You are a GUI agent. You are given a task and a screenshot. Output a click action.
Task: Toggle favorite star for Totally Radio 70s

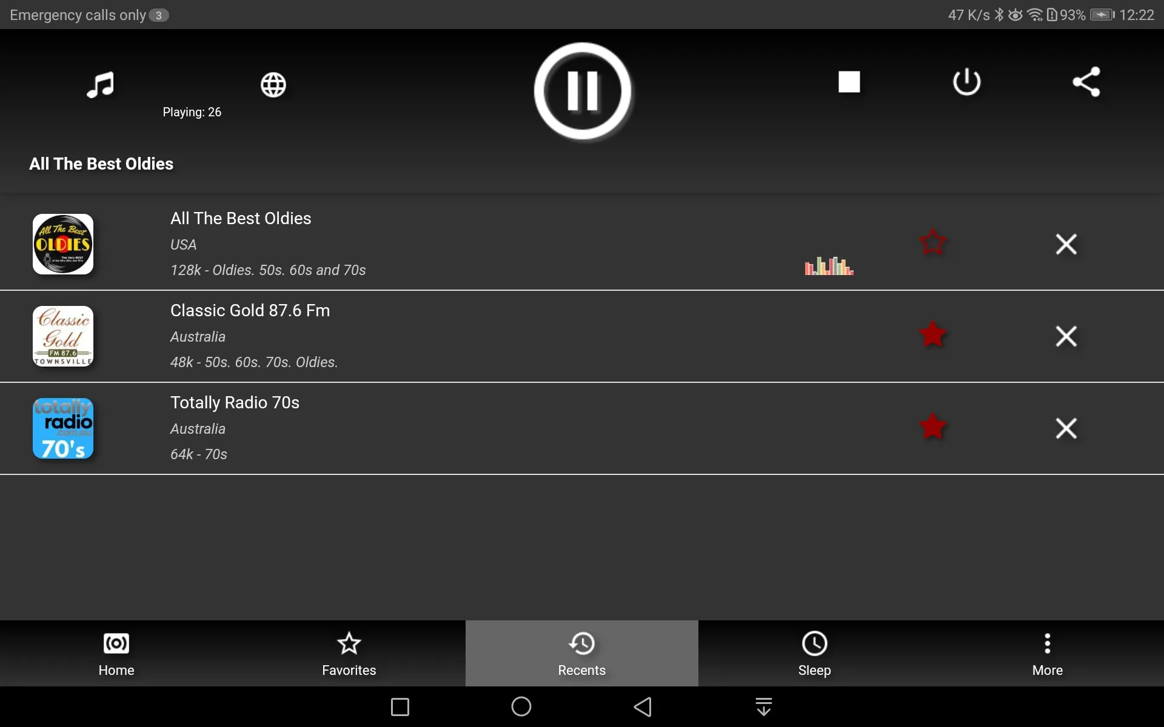pos(932,428)
